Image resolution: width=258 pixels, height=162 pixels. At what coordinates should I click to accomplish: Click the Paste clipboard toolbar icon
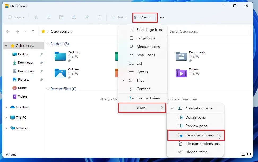click(61, 17)
